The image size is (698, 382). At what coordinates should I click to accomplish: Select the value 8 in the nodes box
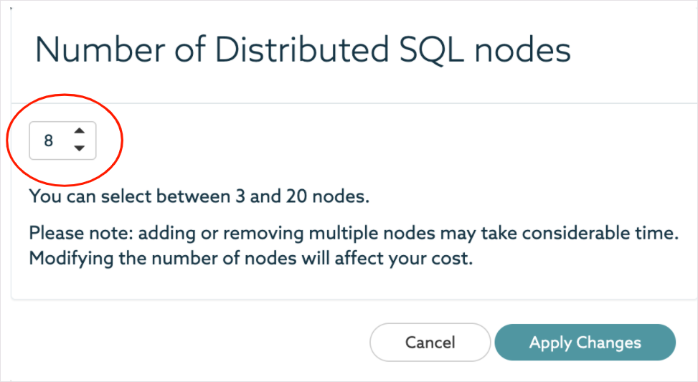[x=49, y=140]
